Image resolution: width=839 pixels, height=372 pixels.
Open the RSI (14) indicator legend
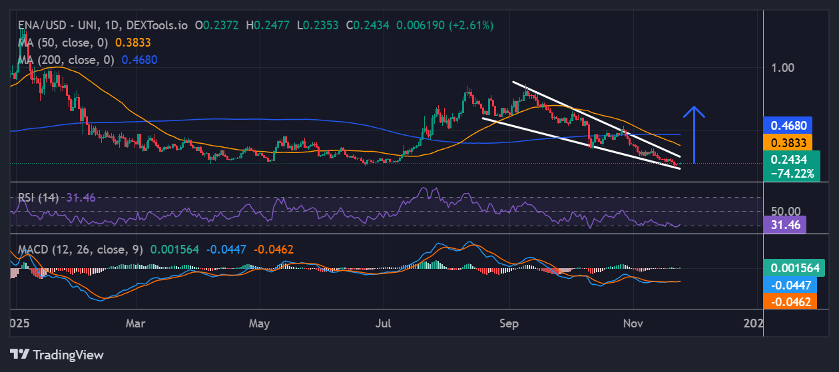point(37,198)
